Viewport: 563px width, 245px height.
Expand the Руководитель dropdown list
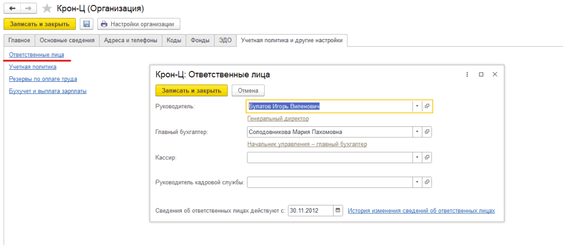coord(417,106)
